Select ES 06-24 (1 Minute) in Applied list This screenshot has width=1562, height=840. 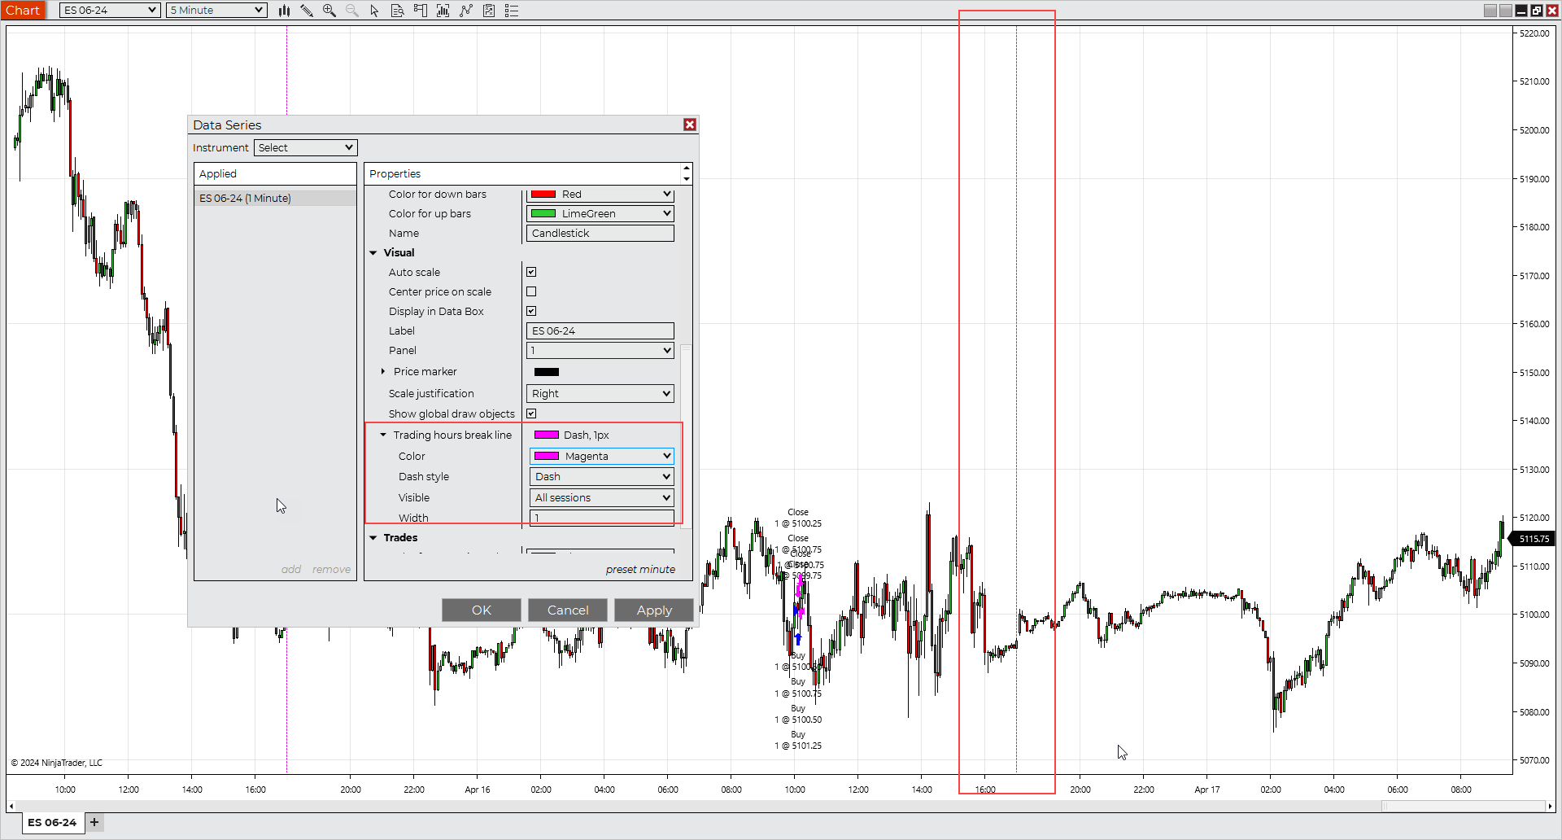(275, 199)
